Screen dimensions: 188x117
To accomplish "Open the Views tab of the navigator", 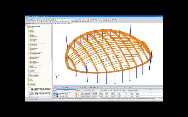I will 36,99.
